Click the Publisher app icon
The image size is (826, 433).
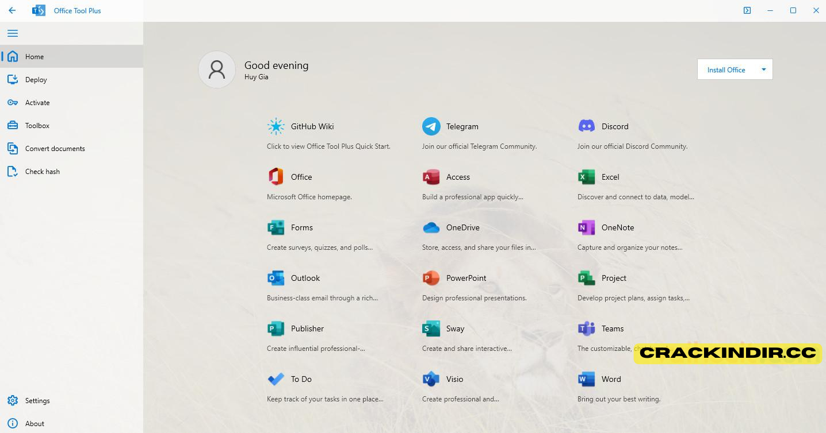pos(276,328)
